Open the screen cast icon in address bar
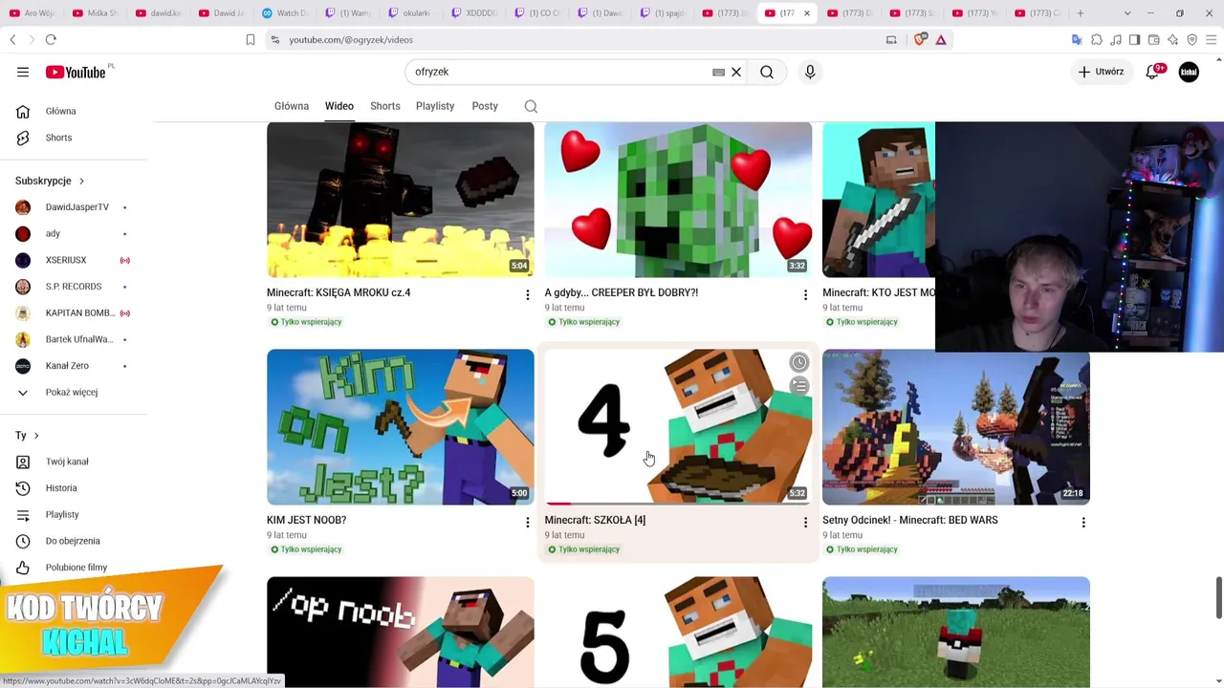 click(891, 39)
